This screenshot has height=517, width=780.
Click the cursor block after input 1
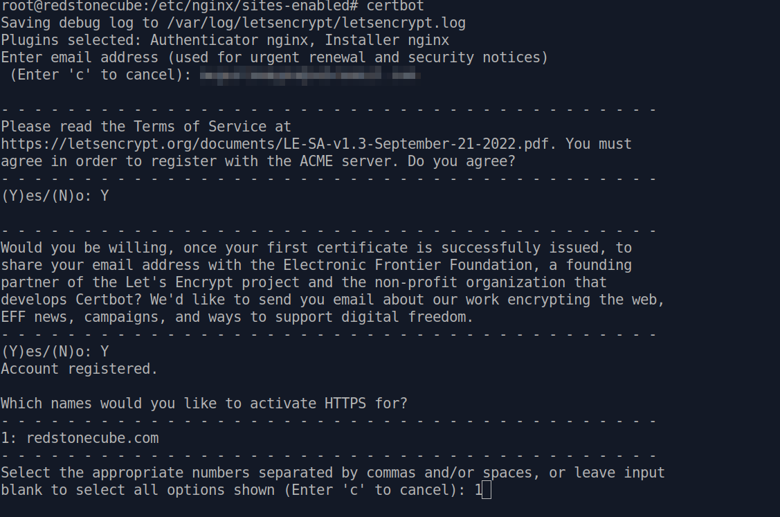[x=487, y=489]
